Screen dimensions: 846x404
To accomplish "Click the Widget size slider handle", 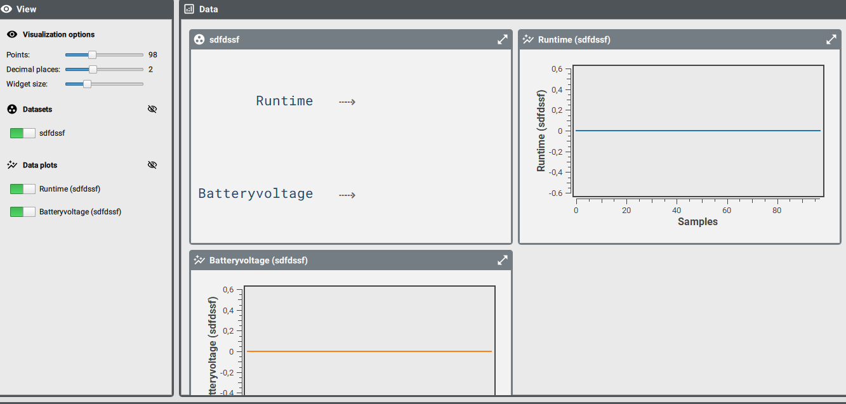I will [87, 84].
